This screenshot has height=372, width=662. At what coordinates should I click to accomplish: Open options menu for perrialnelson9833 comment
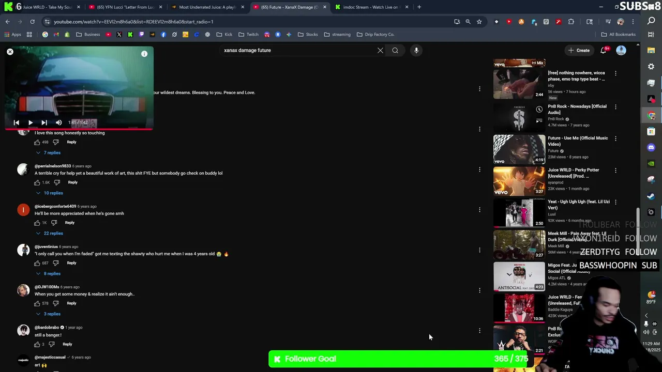[x=479, y=169]
